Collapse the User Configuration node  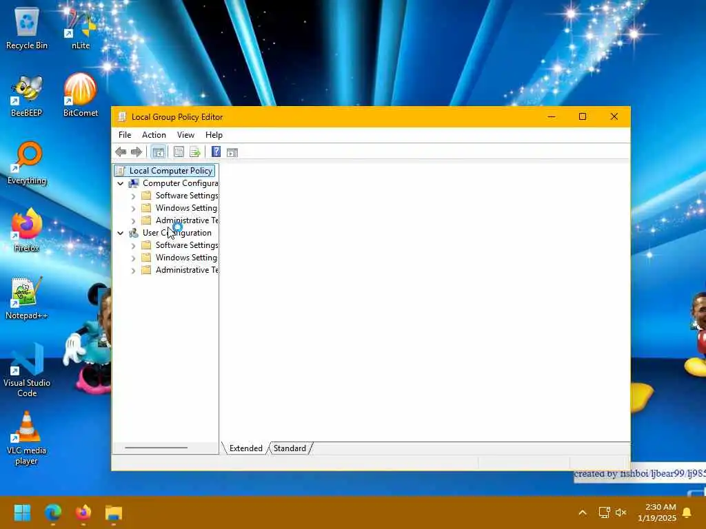point(120,233)
